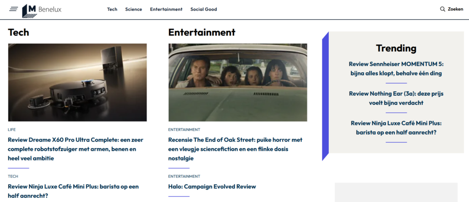Open the Science navigation item
The height and width of the screenshot is (202, 469).
click(x=134, y=9)
